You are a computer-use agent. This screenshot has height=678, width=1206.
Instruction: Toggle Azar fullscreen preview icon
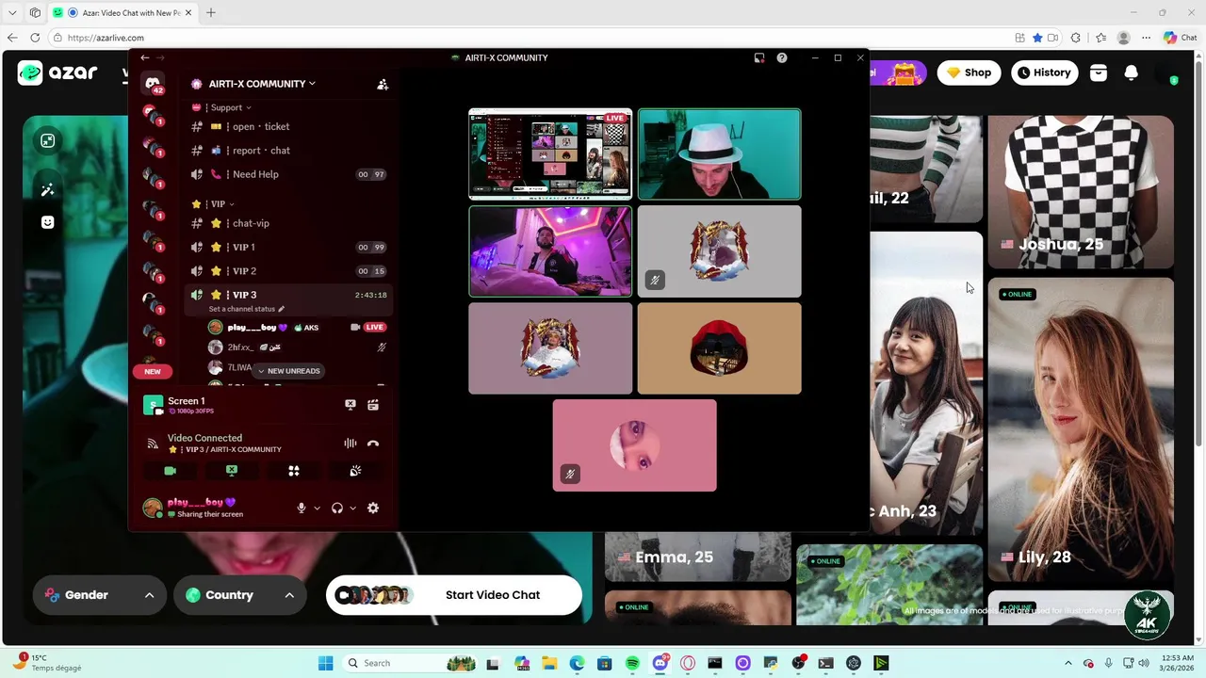(48, 141)
